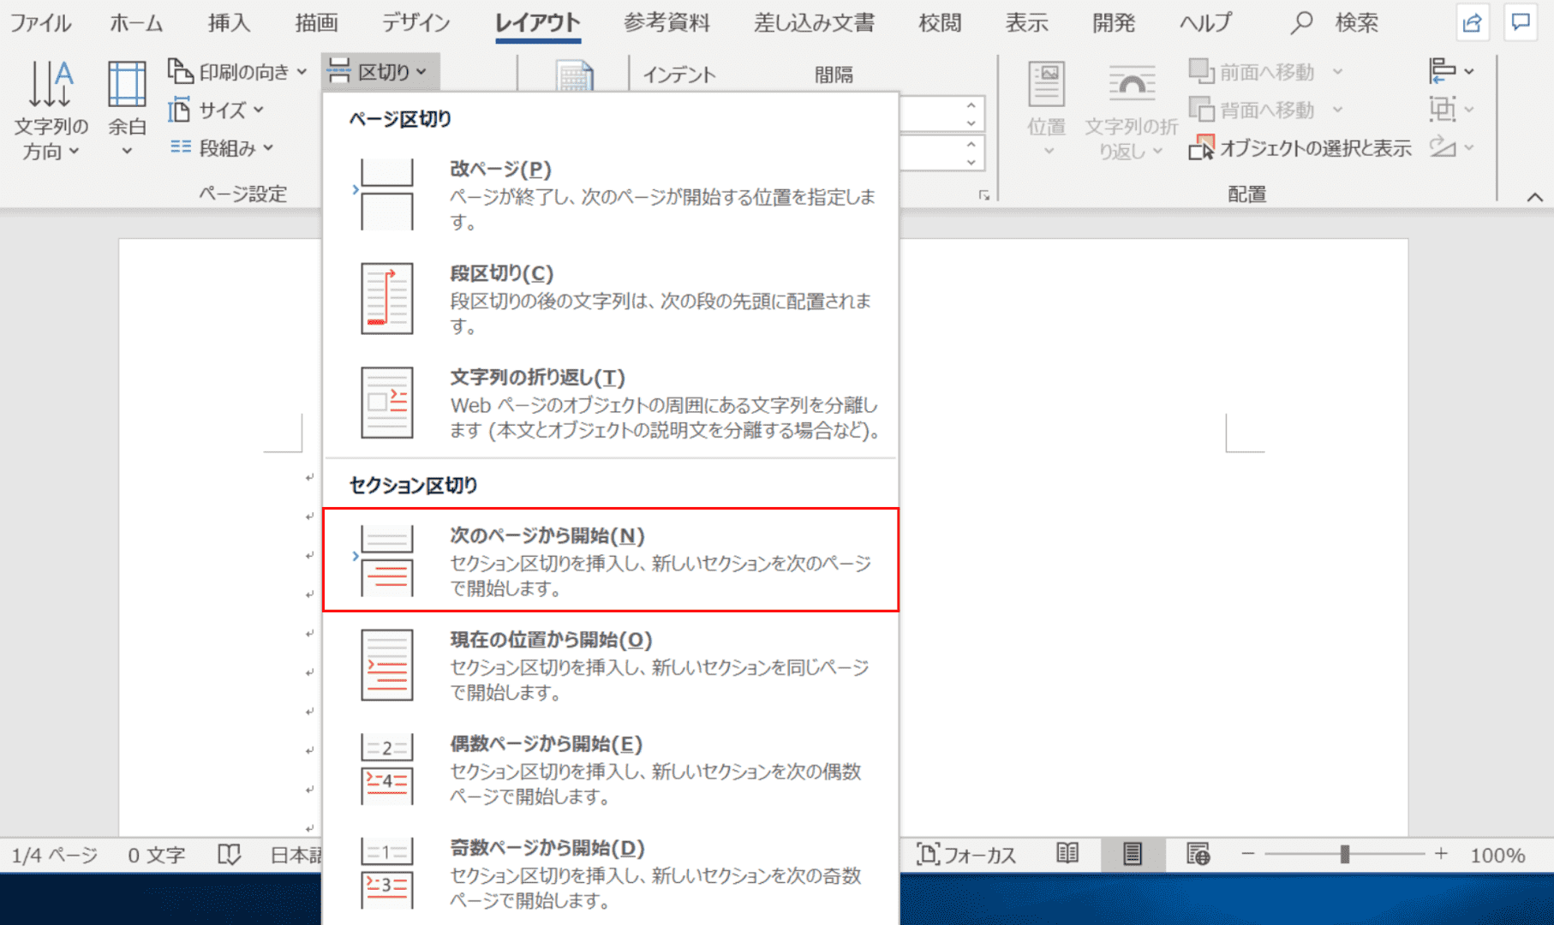Launch paragraph dialog via corner launcher
Screen dimensions: 1554x925
point(984,195)
